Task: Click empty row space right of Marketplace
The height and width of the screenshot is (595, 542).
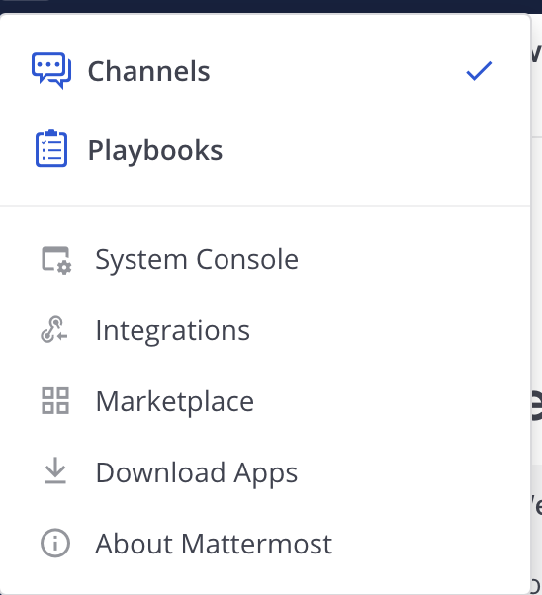Action: point(392,401)
